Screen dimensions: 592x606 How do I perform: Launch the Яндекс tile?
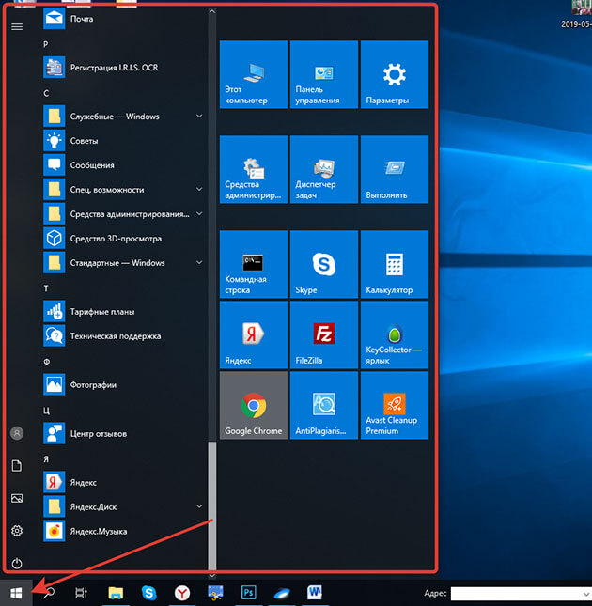click(254, 334)
